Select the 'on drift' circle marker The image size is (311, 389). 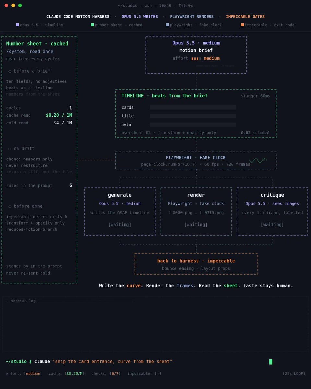point(10,149)
